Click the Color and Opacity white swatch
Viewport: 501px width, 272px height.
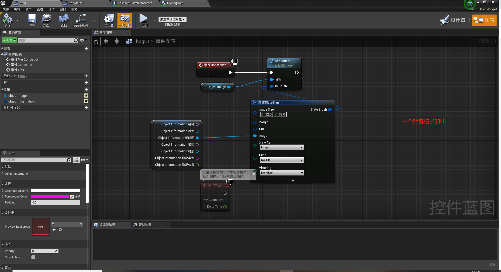click(x=56, y=191)
